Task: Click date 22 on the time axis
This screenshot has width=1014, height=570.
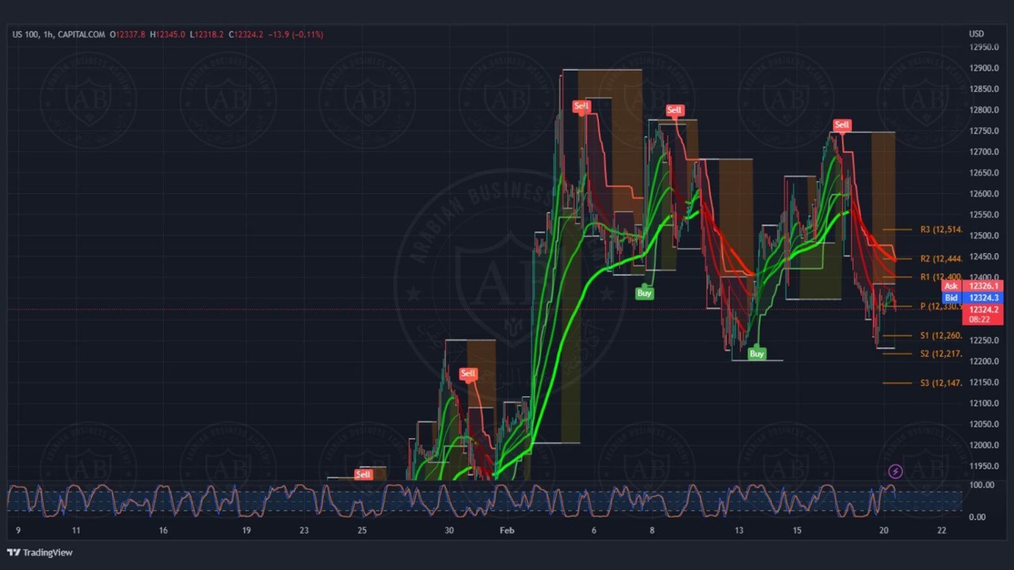Action: (x=942, y=531)
